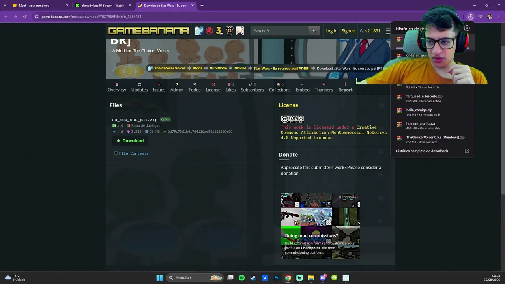Open the Log In link
Screen dimensions: 505x284
coord(331,31)
